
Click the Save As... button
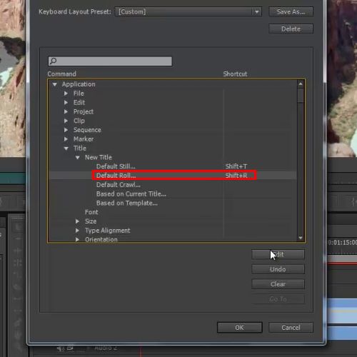(291, 11)
